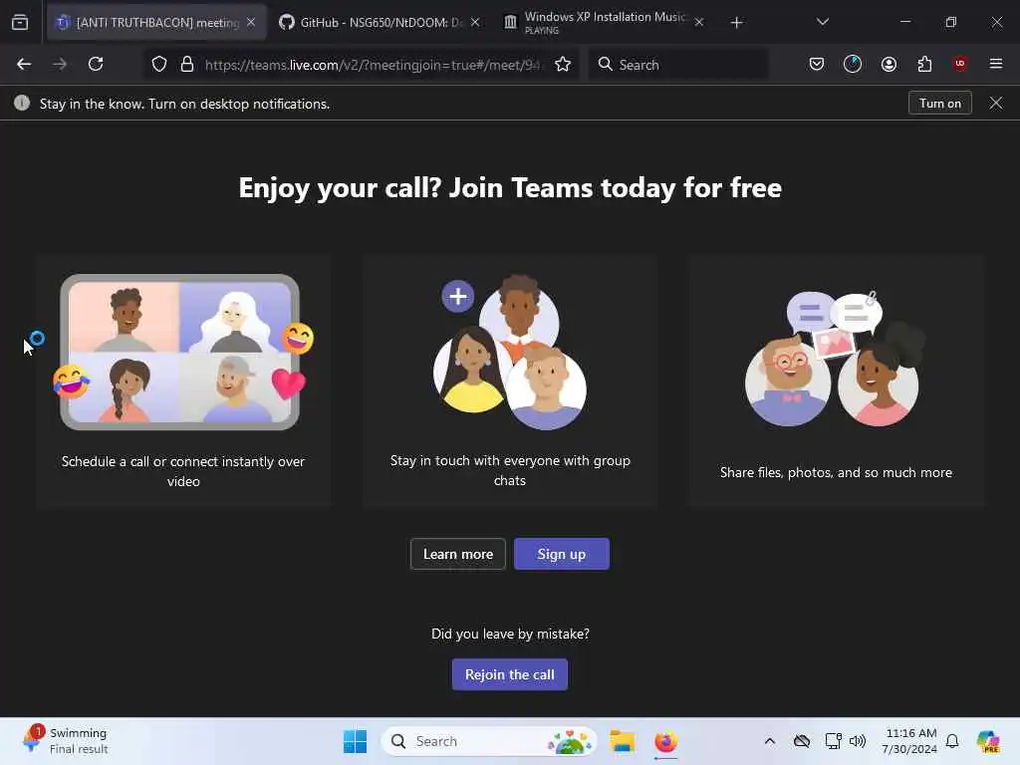Click the video call illustration card

pyautogui.click(x=183, y=382)
